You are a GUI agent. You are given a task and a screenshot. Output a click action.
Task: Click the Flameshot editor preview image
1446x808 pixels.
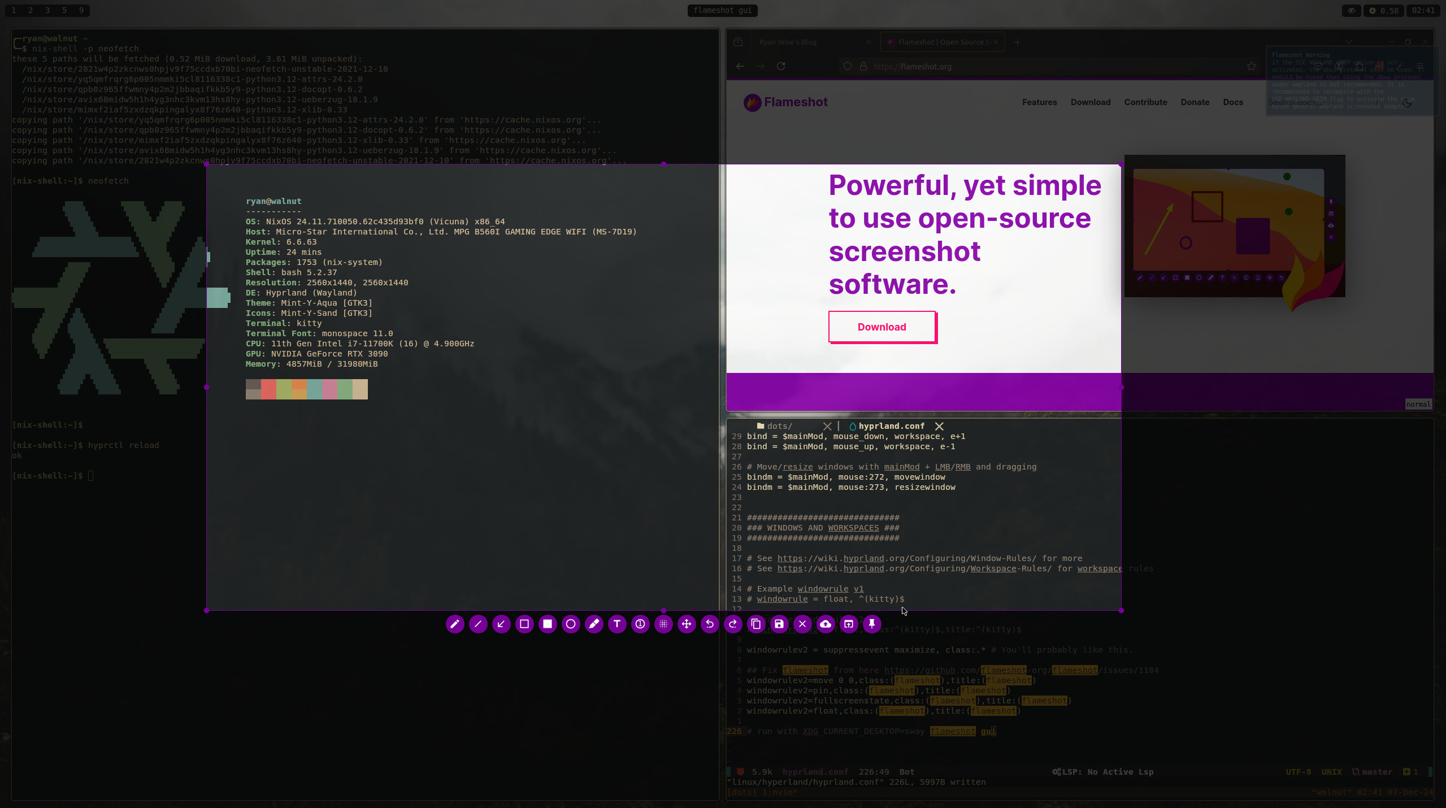click(1235, 226)
